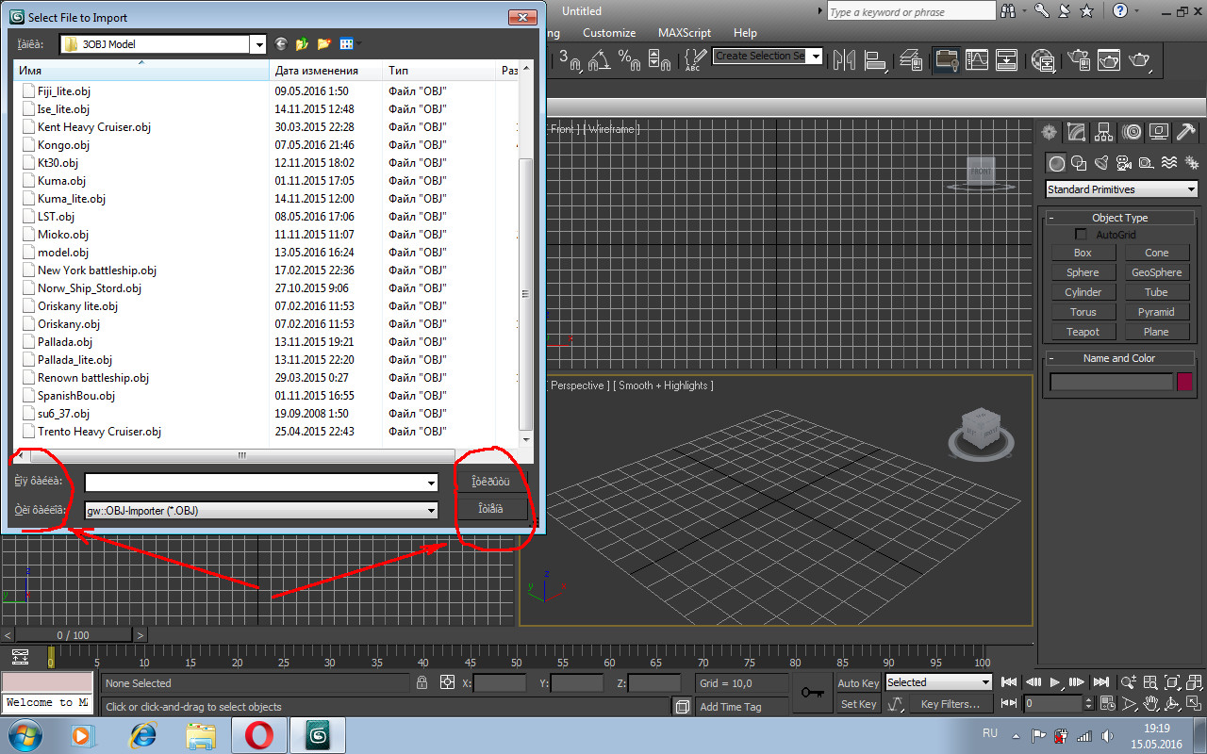The image size is (1207, 754).
Task: Select the Helpers category icon
Action: (x=1146, y=163)
